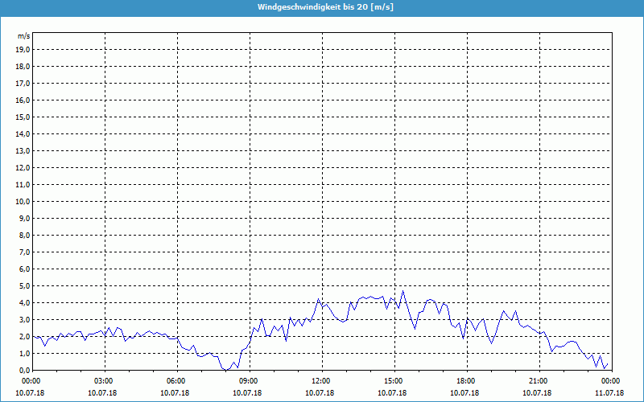Viewport: 644px width, 402px height.
Task: Click the 0,0 label at the y-axis bottom
Action: tap(23, 370)
